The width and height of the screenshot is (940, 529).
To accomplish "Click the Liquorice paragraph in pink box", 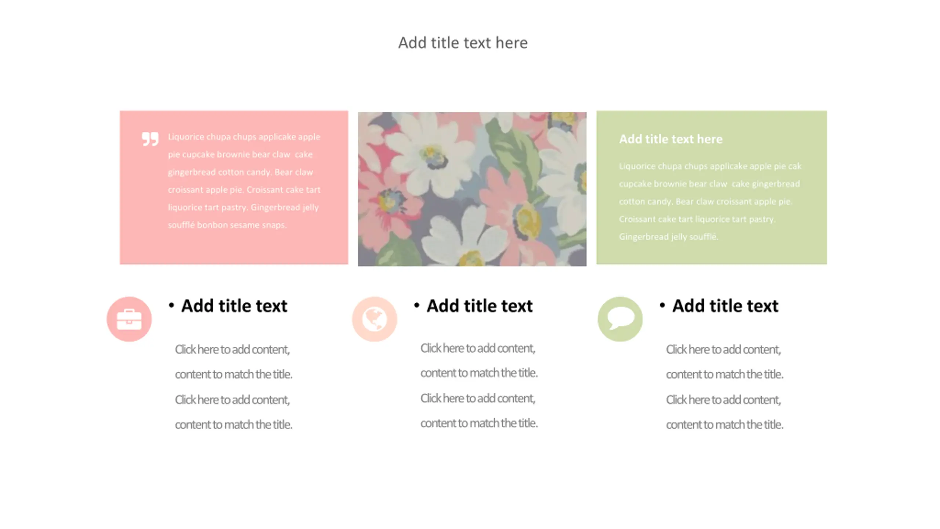I will click(244, 180).
